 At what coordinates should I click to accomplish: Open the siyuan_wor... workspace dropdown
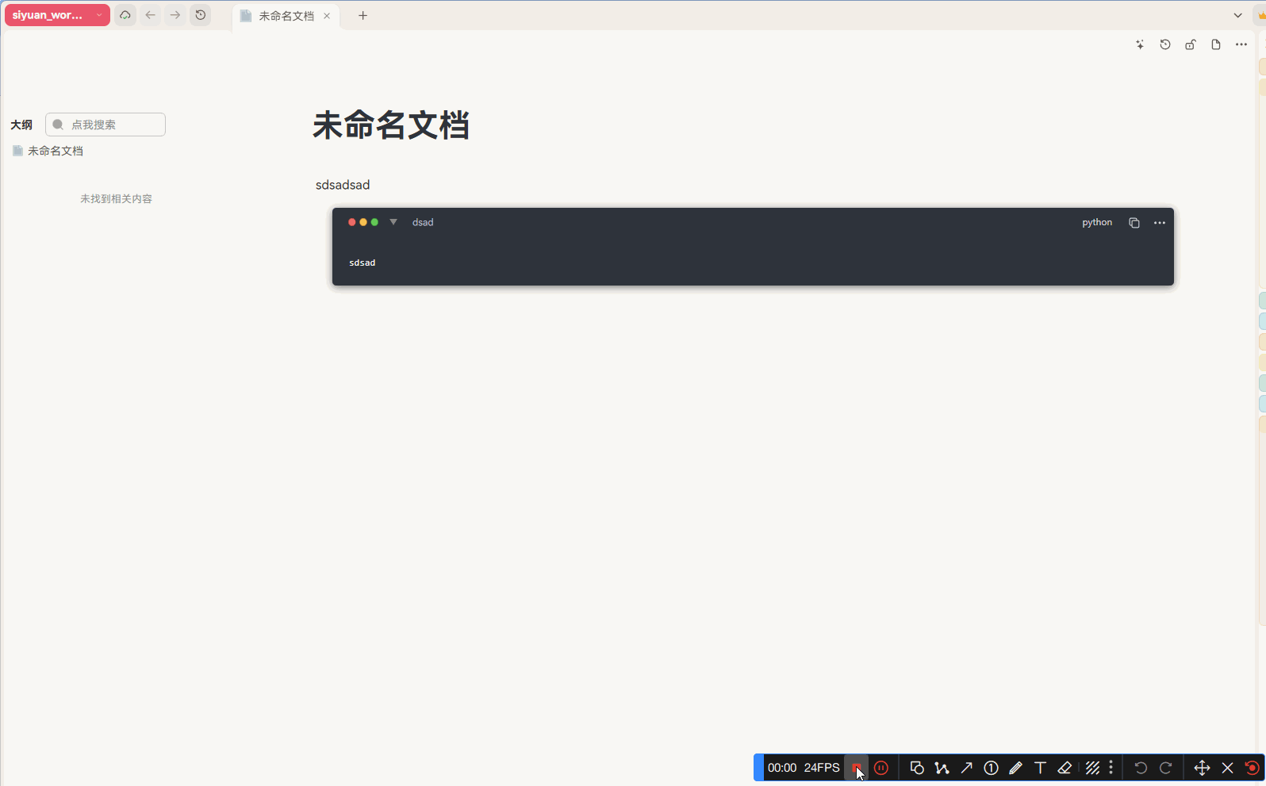click(x=57, y=15)
